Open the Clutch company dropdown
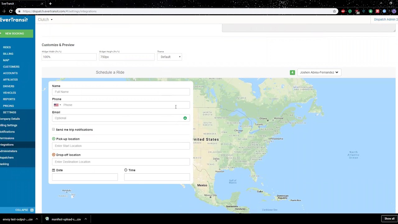The height and width of the screenshot is (224, 398). pos(45,20)
